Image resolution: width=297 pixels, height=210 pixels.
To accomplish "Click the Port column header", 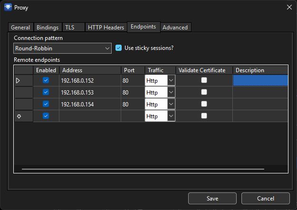I will [x=133, y=70].
